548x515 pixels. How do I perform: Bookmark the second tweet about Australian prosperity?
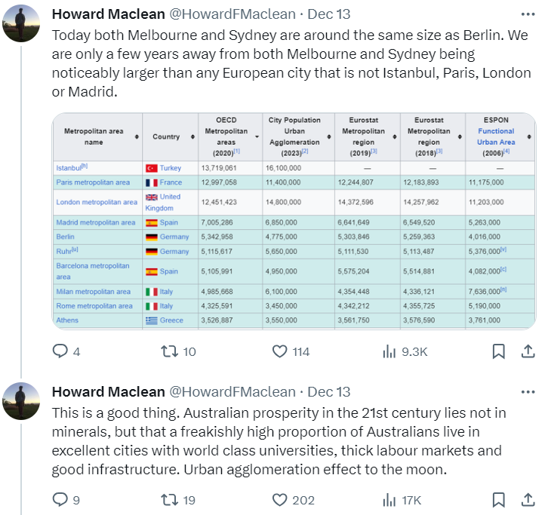pyautogui.click(x=499, y=500)
